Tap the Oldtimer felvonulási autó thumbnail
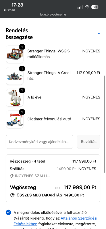This screenshot has width=106, height=229. click(15, 119)
